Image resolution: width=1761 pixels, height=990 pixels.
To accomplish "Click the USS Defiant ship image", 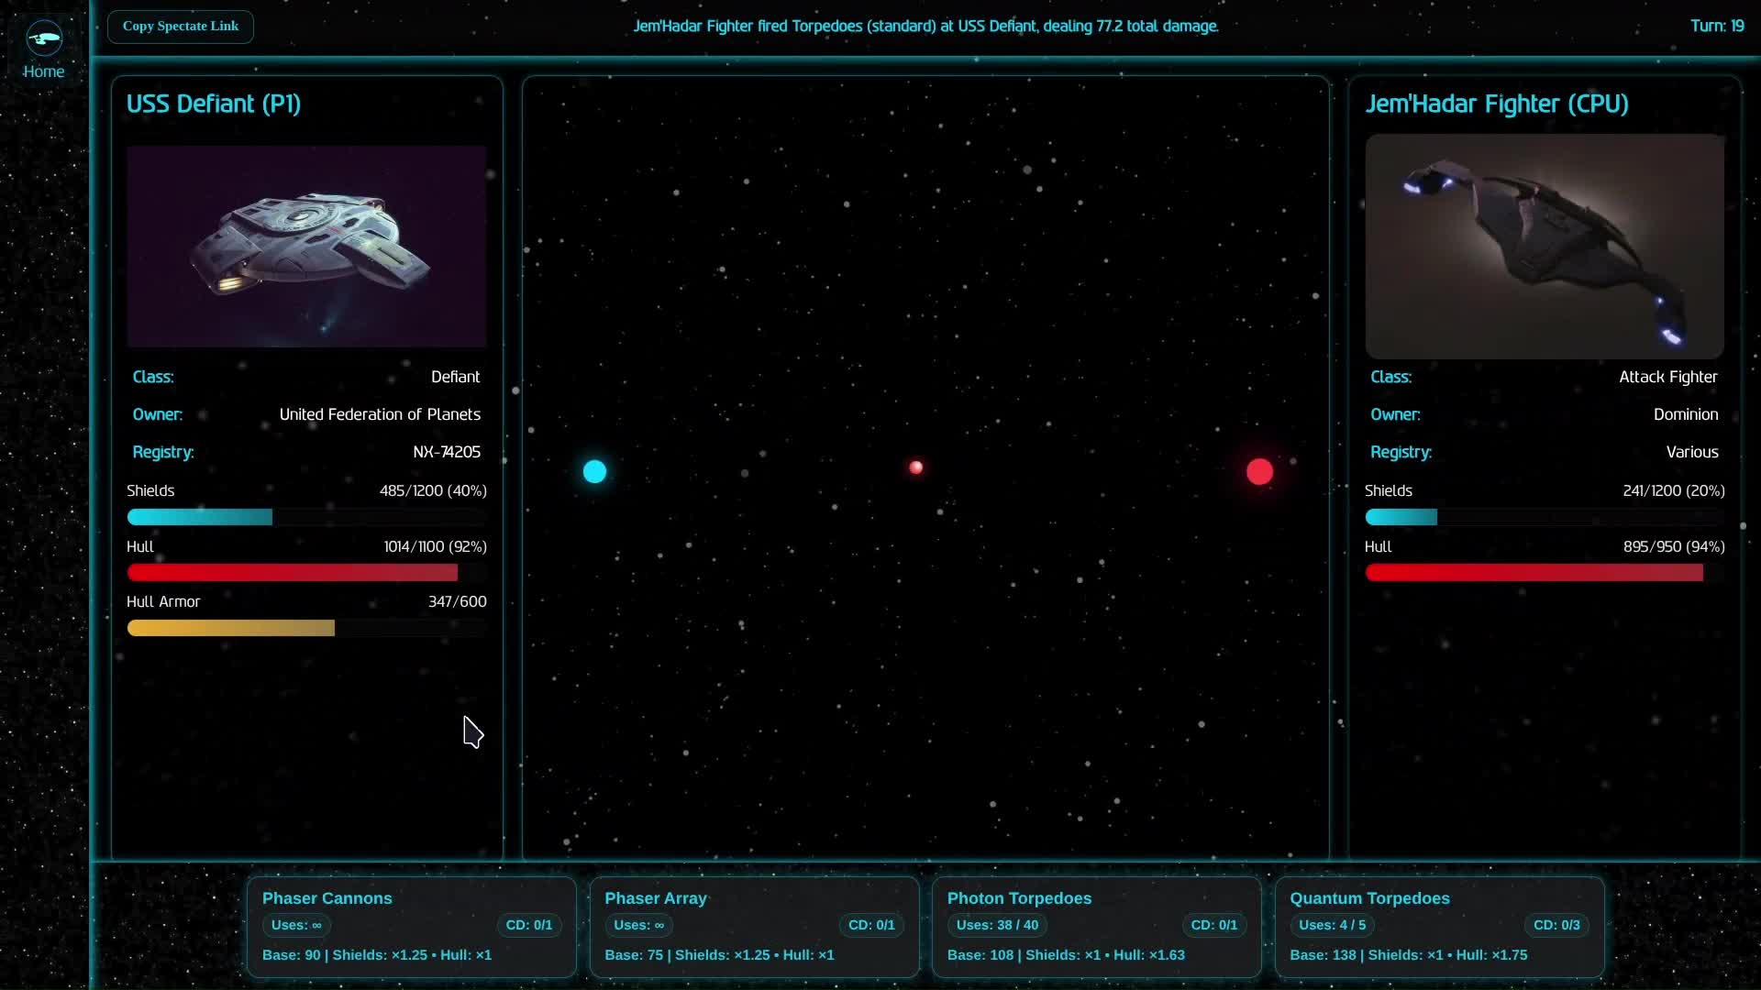I will tap(306, 246).
